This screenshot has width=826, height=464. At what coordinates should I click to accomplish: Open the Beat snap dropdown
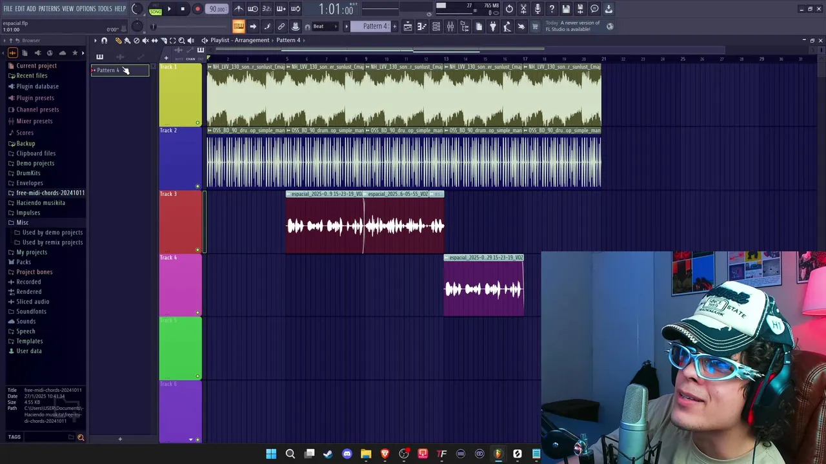(x=324, y=26)
